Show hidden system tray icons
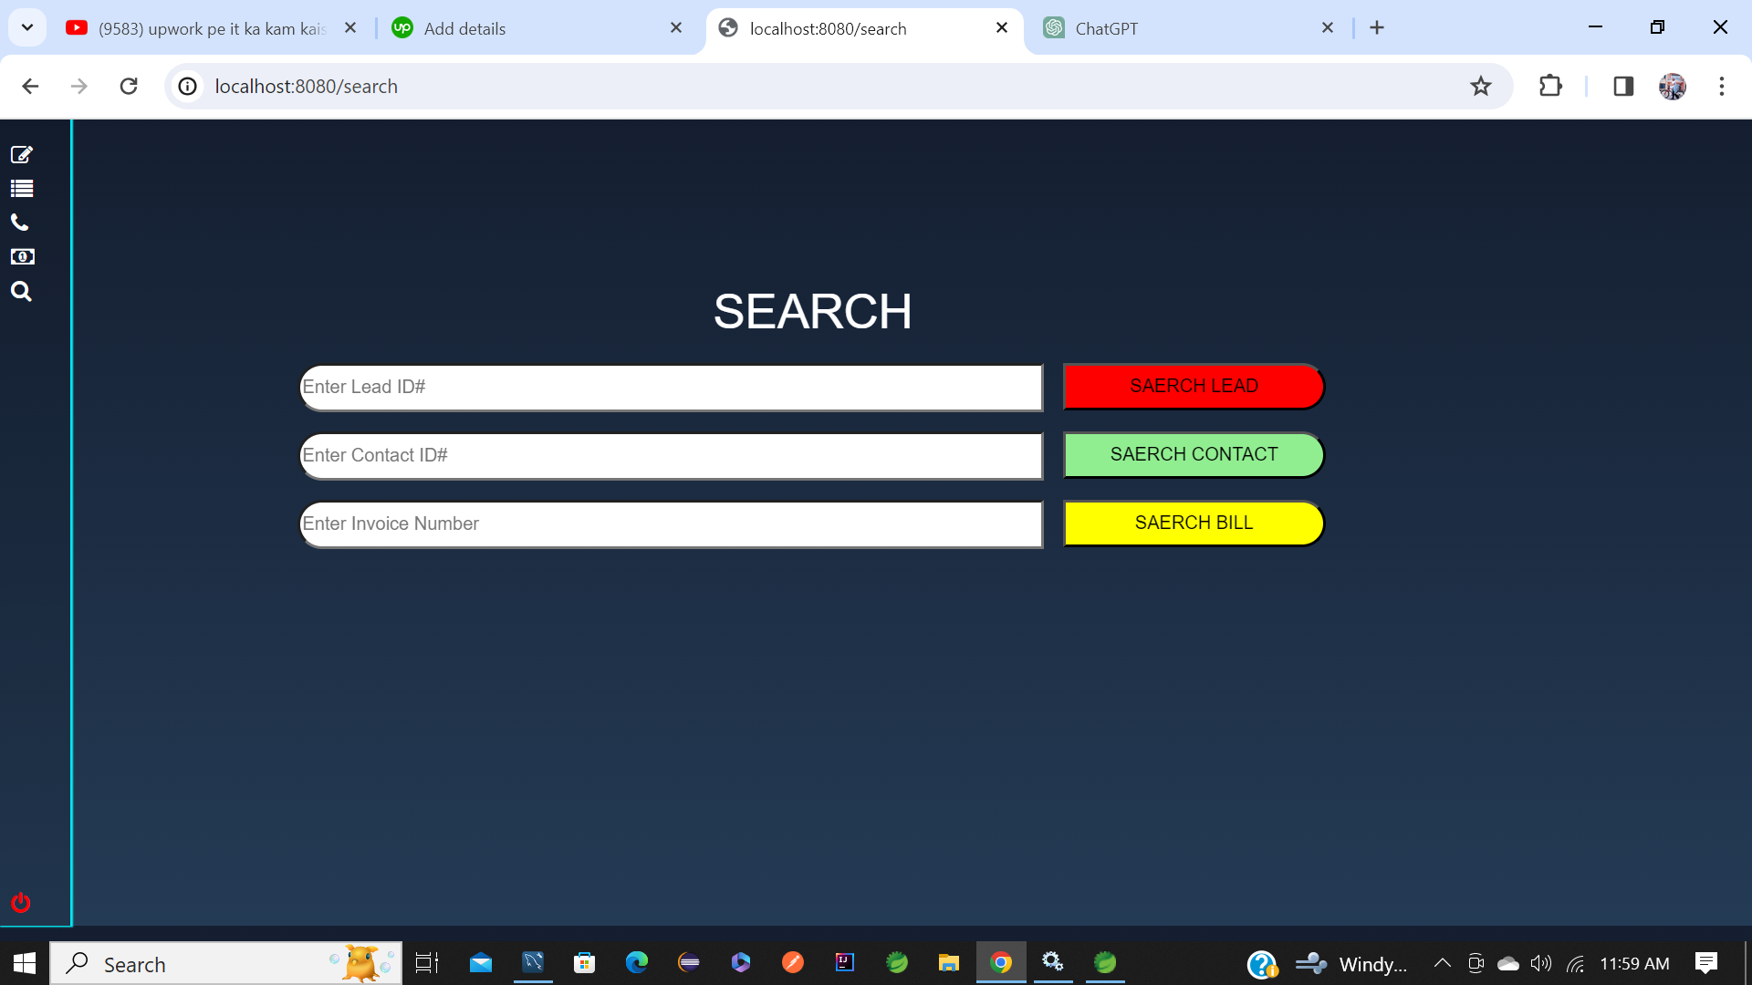The width and height of the screenshot is (1752, 985). coord(1442,963)
